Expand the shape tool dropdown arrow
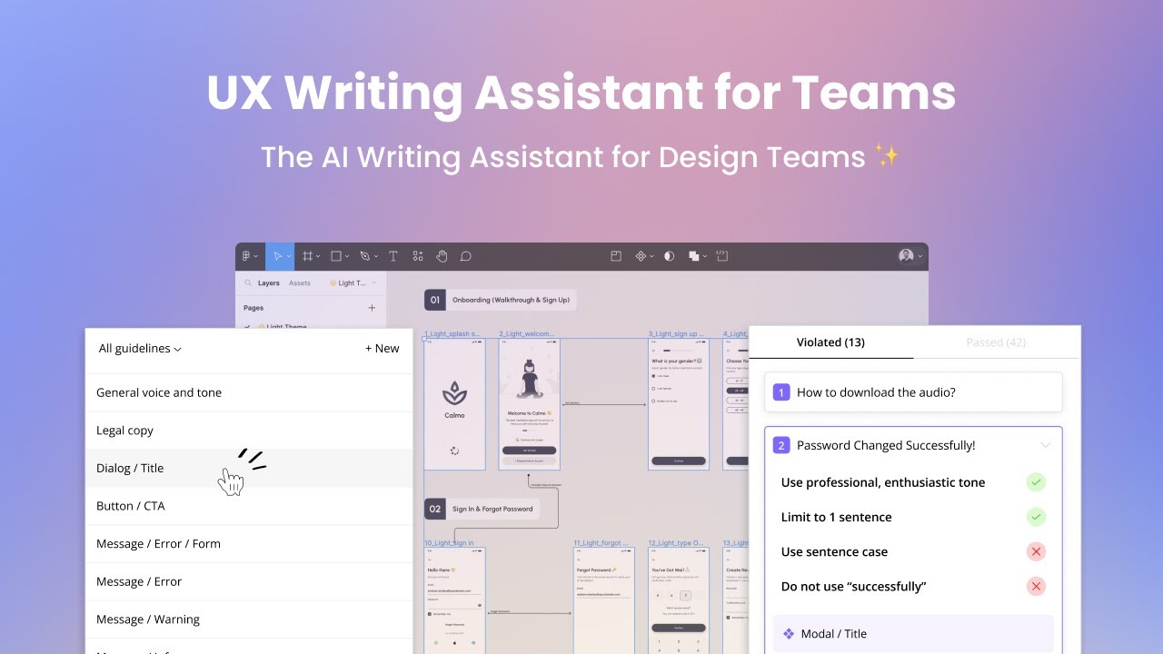Viewport: 1163px width, 654px height. tap(345, 257)
